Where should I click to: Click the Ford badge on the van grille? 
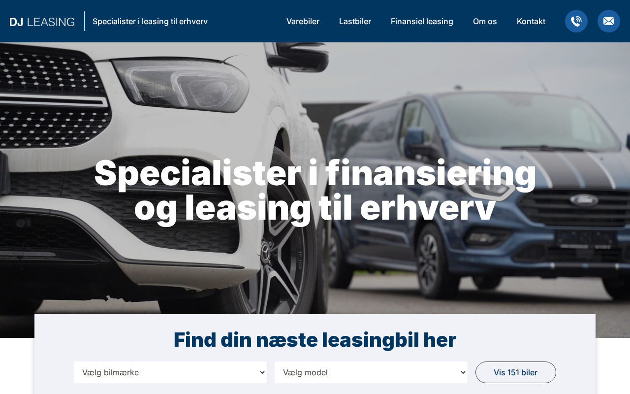point(584,200)
